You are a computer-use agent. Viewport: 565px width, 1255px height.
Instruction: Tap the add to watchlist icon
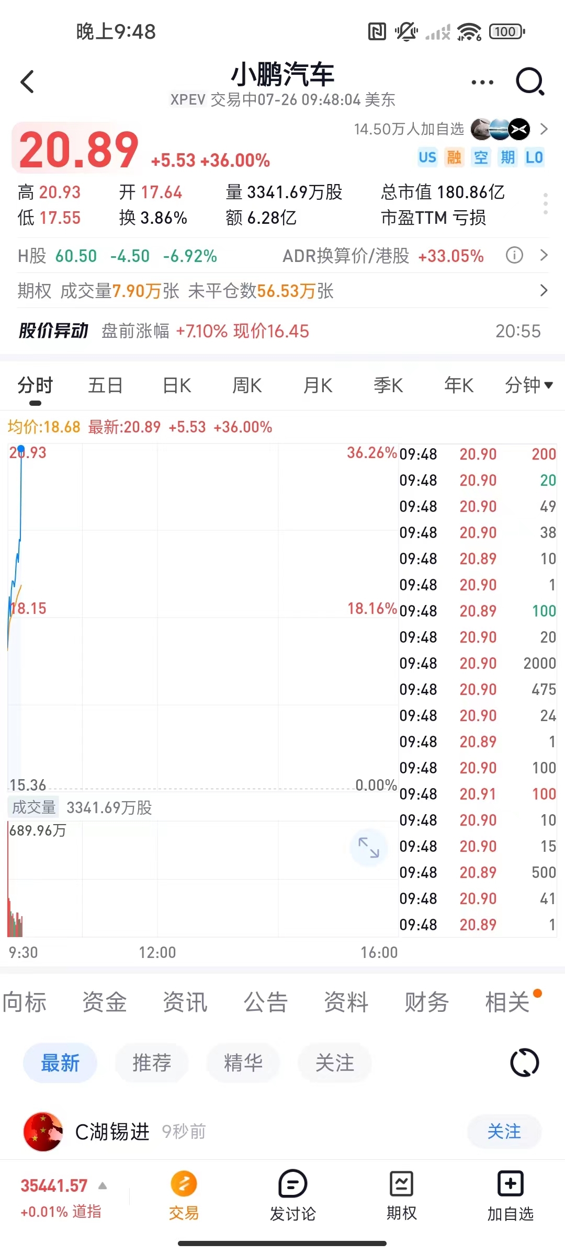[x=510, y=1184]
